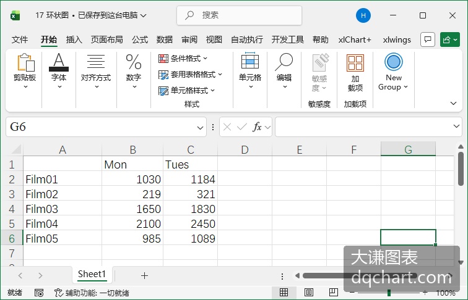
Task: Click the Excel application icon
Action: [15, 15]
